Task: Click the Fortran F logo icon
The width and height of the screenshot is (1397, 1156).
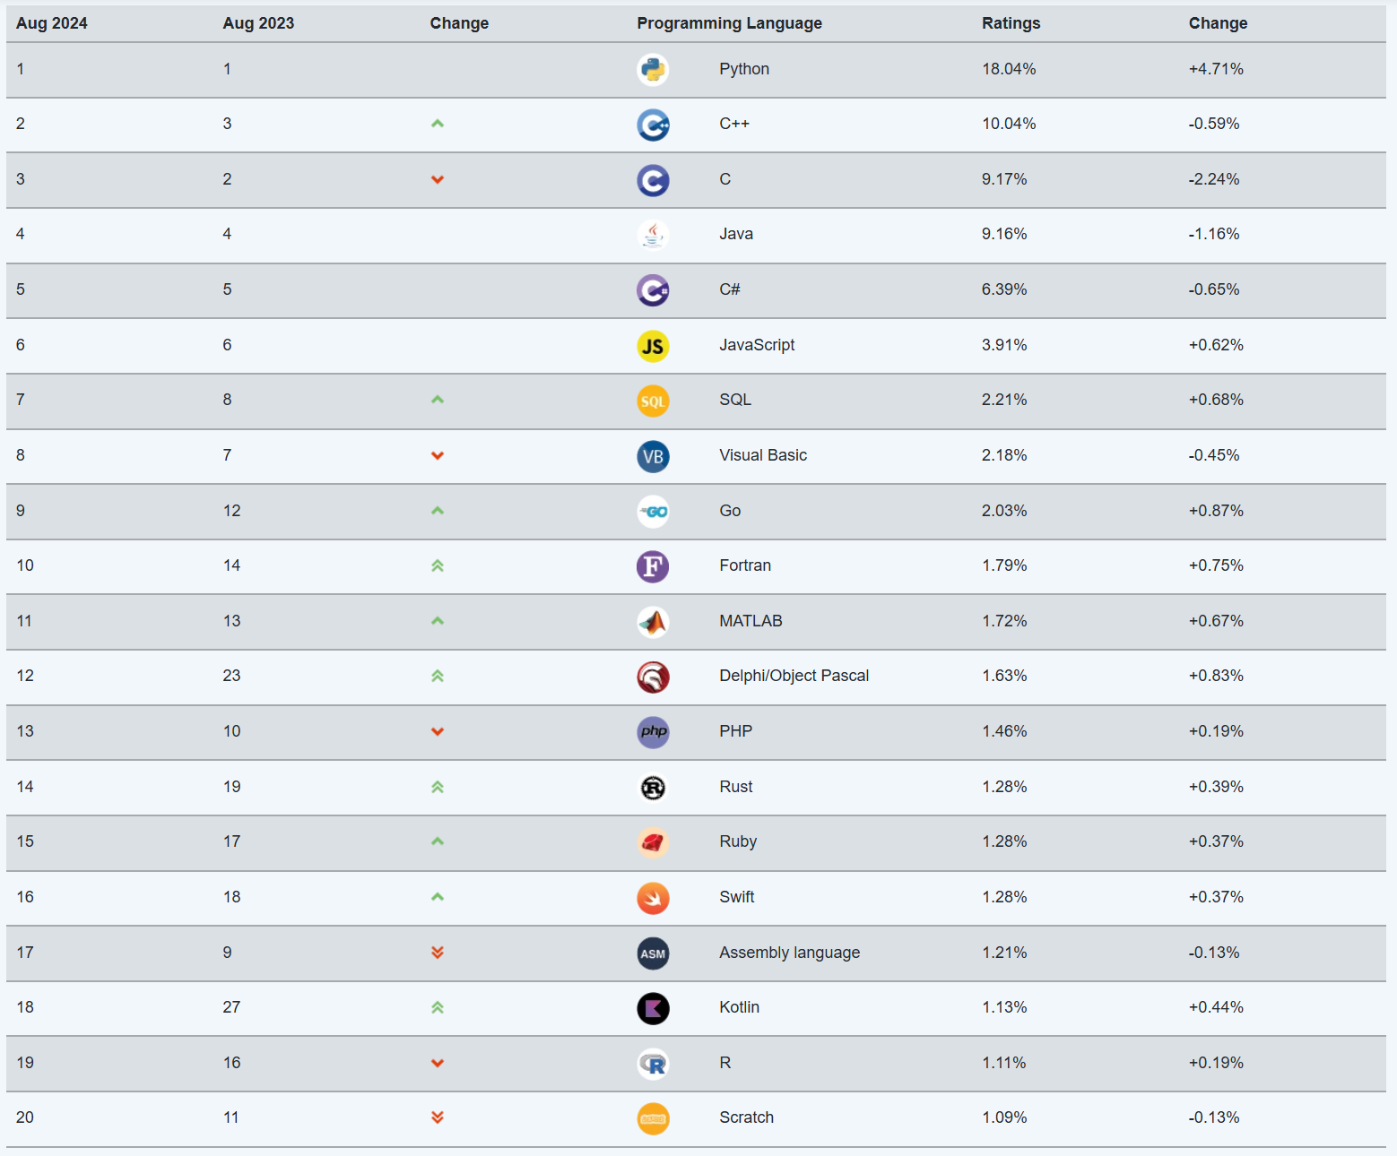Action: click(x=653, y=566)
